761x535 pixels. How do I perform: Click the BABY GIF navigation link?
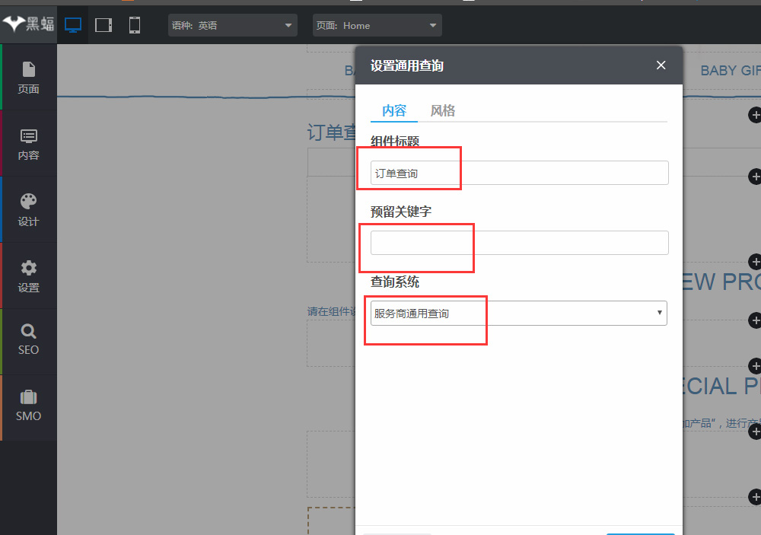(729, 71)
